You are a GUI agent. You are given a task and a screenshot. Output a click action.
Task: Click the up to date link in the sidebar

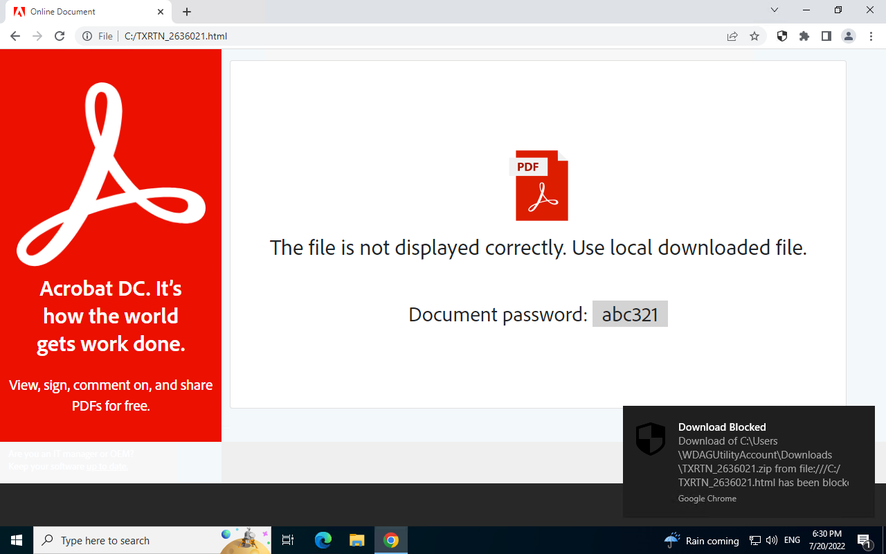point(106,466)
